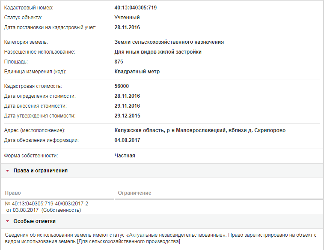Click right record № 40:13:040305:719-40/003/2017-2
324x250 pixels.
(x=47, y=204)
